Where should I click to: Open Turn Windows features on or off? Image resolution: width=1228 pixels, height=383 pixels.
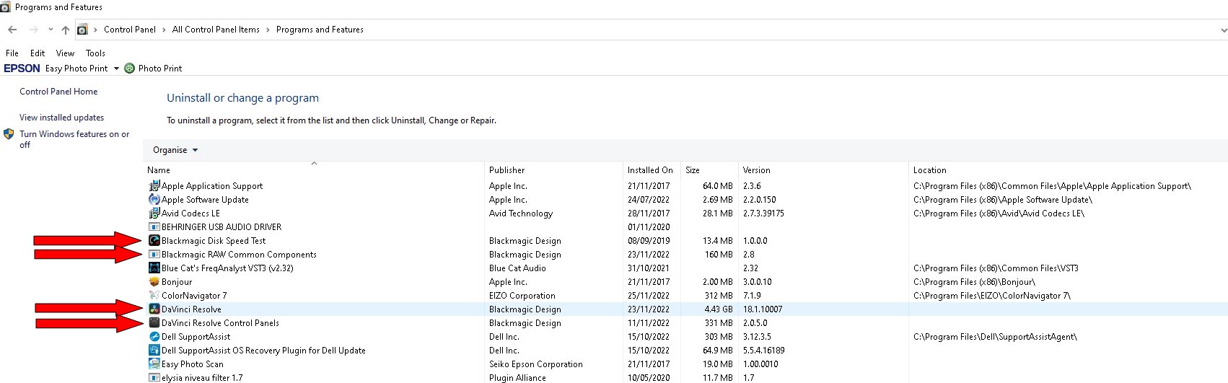(x=74, y=139)
